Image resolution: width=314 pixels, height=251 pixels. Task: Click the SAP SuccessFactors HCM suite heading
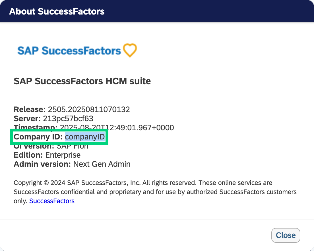[82, 81]
